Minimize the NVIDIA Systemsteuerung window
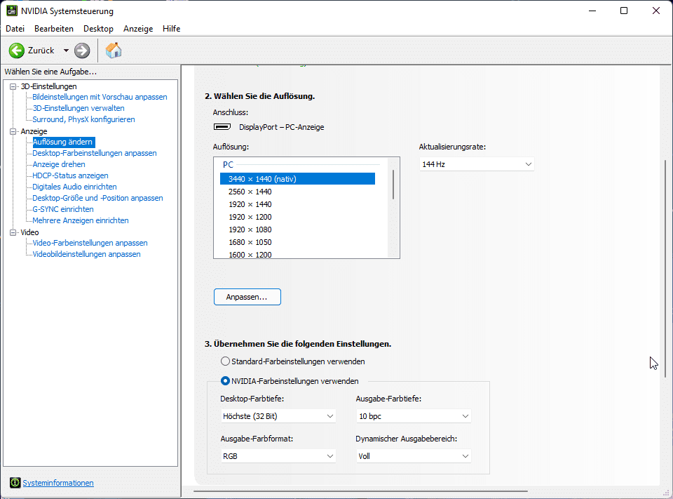The width and height of the screenshot is (673, 499). tap(593, 11)
